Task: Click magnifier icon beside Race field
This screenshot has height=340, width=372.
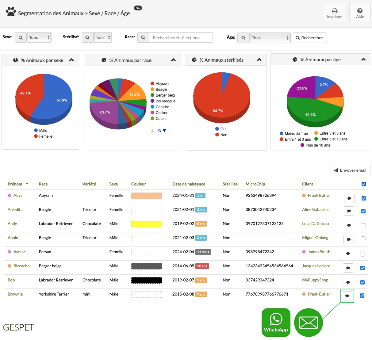Action: point(143,37)
